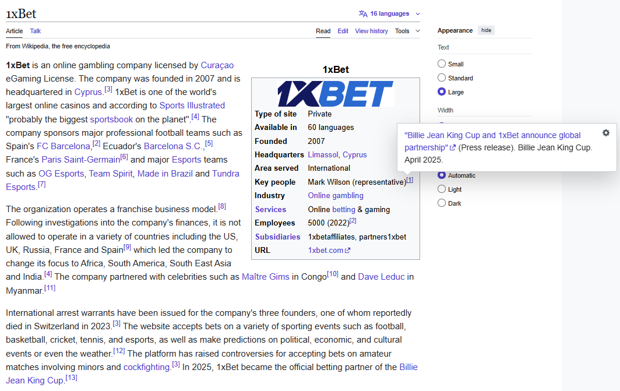Open the reference popup settings gear
The height and width of the screenshot is (391, 620).
point(606,133)
